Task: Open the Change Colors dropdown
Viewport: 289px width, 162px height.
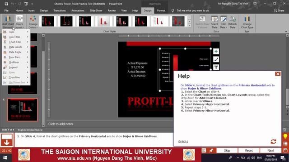Action: tap(33, 22)
